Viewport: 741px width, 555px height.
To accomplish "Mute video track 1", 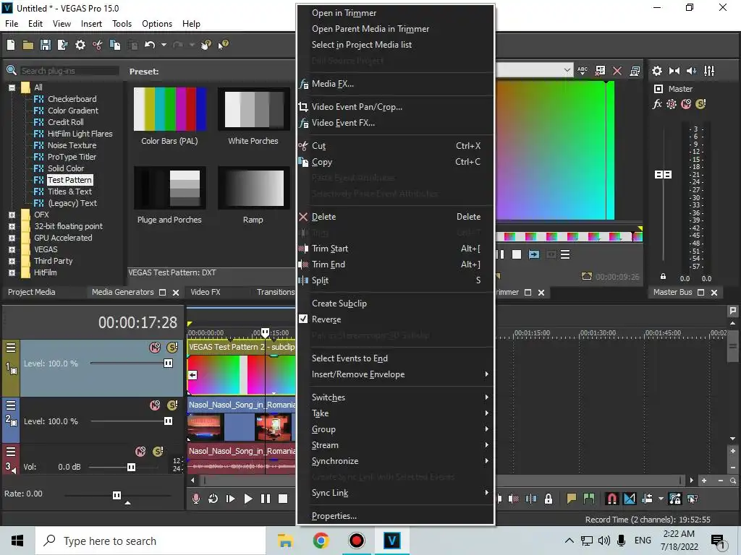I will pos(155,348).
